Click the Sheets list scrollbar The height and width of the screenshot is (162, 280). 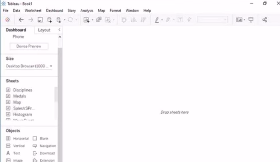click(x=56, y=95)
